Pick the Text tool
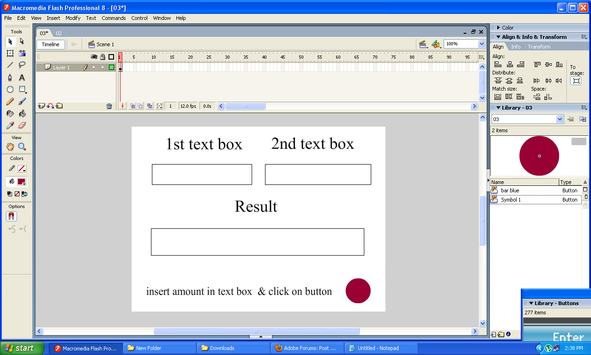591x355 pixels. pos(21,77)
